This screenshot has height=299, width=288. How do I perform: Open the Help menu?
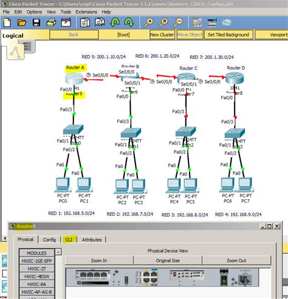tap(106, 12)
